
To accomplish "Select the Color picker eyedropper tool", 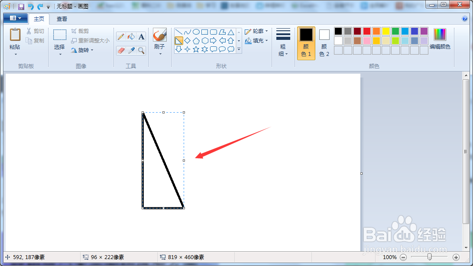I will [131, 50].
